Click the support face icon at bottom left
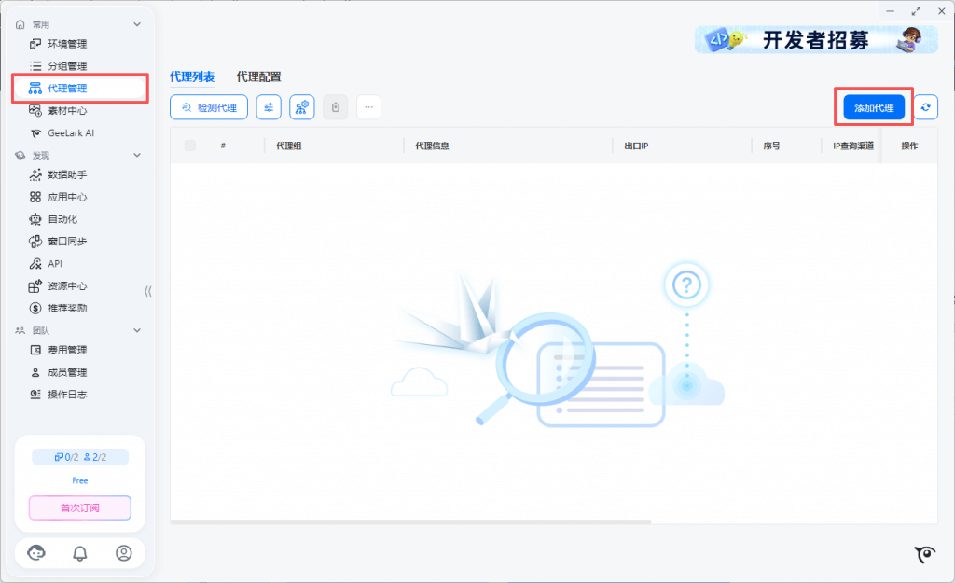This screenshot has width=955, height=583. coord(36,553)
